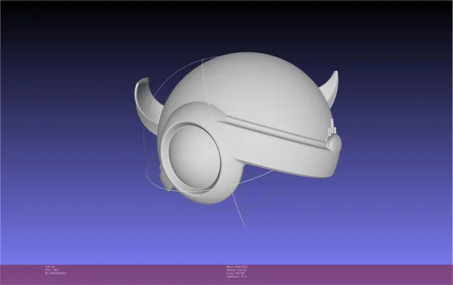This screenshot has height=285, width=453.
Task: Click the FOV readout in the info bar
Action: point(50,267)
